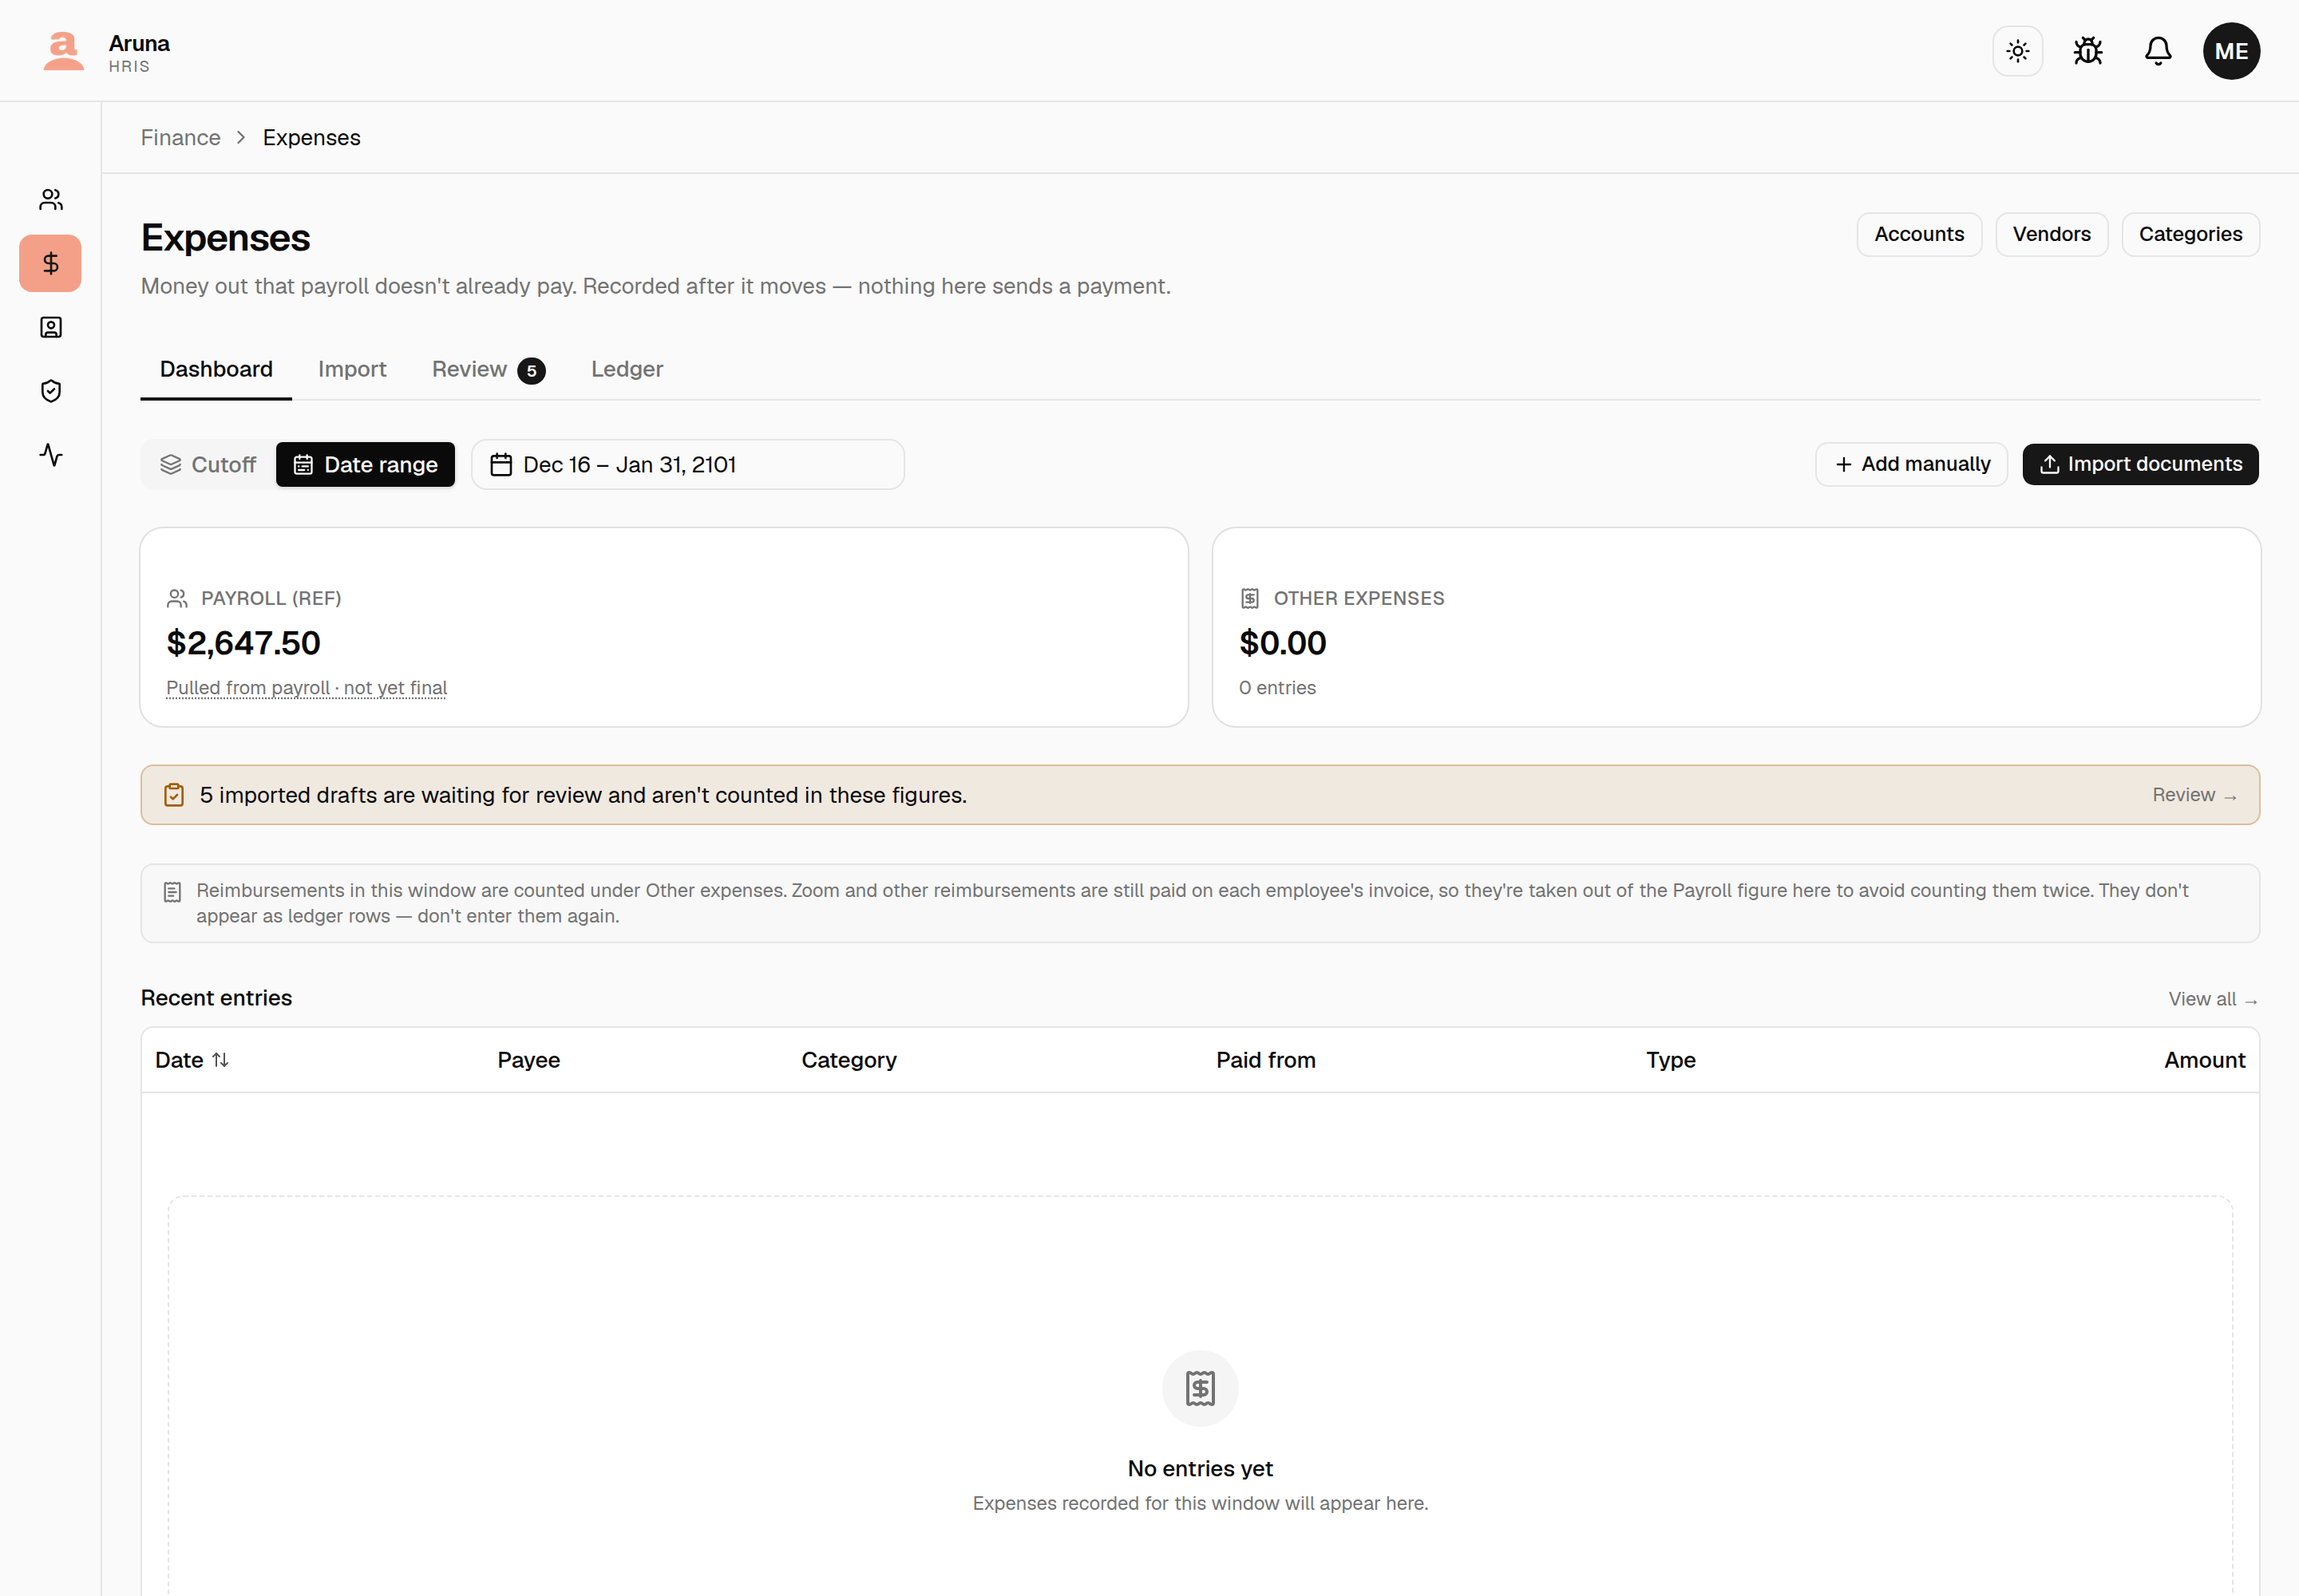Viewport: 2299px width, 1596px height.
Task: Click the Paid from column header
Action: 1265,1060
